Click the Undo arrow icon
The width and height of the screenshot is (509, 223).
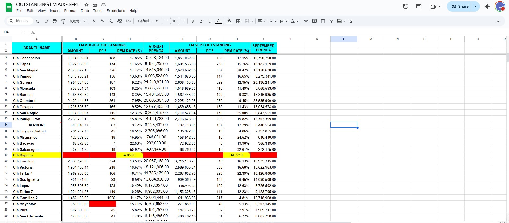point(38,21)
